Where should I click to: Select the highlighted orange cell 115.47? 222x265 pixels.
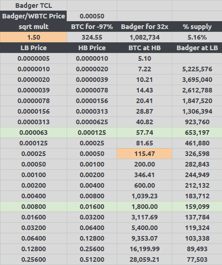tap(144, 154)
